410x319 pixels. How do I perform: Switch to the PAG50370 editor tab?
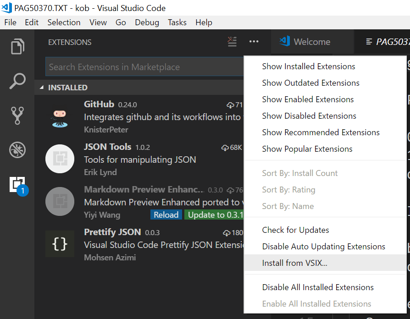[x=382, y=42]
